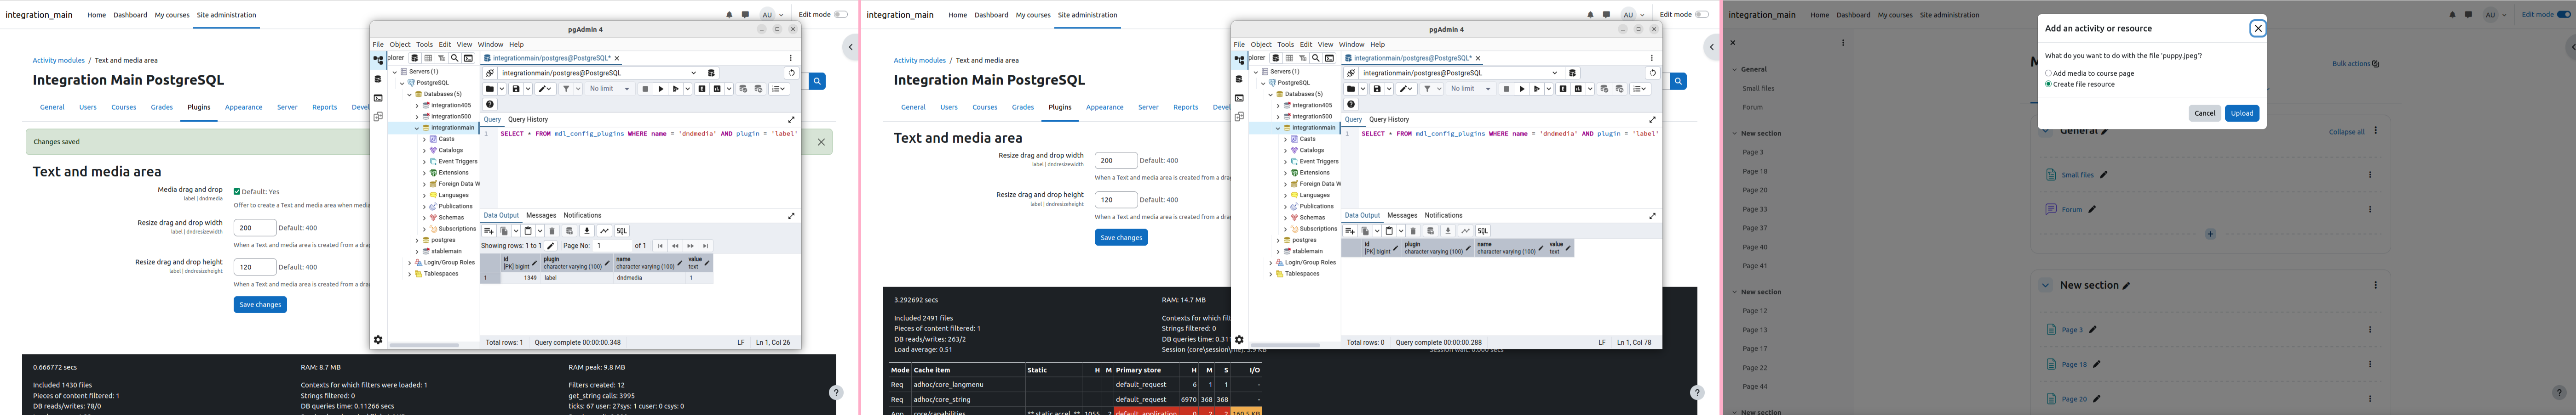
Task: Click PSQL terminal icon in left pgAdmin sidebar
Action: point(378,98)
